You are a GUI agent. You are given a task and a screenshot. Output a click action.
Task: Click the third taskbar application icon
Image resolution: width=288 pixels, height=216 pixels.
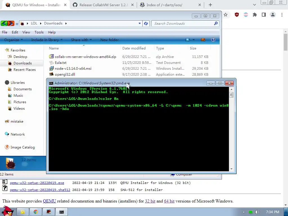(49, 212)
